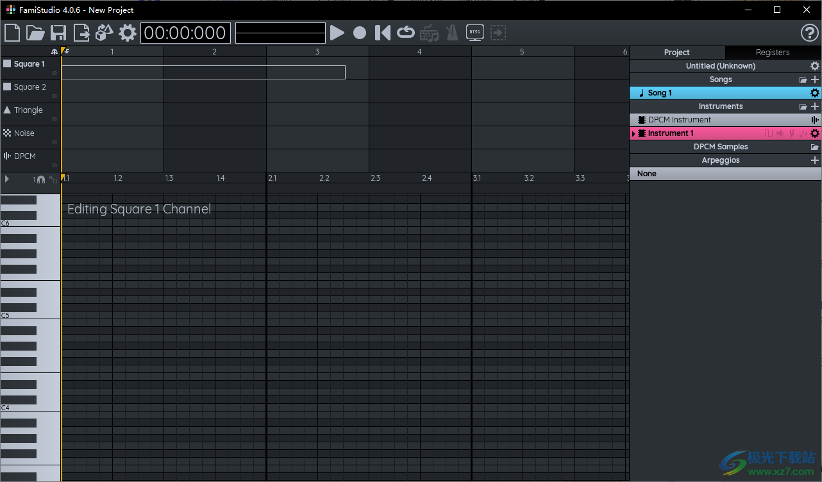
Task: Save the project using the floppy disk icon
Action: pyautogui.click(x=58, y=33)
